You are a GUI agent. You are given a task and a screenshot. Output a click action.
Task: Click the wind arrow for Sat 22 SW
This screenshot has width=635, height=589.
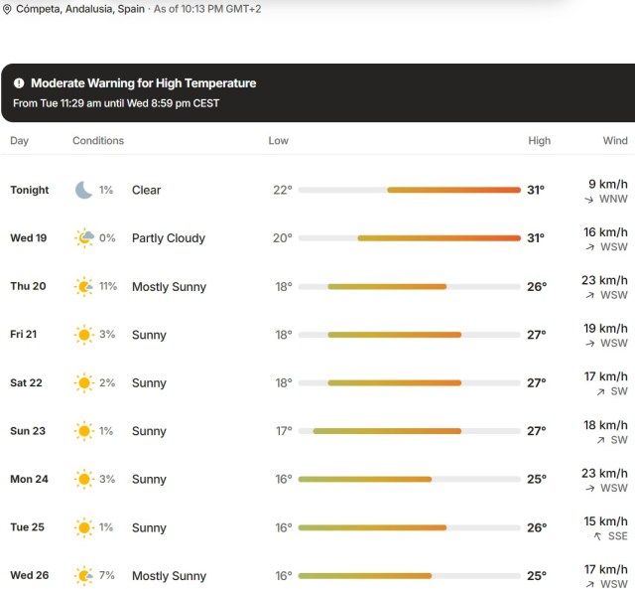coord(600,392)
